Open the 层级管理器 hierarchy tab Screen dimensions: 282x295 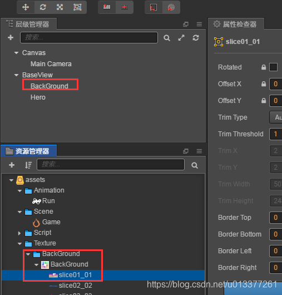coord(28,24)
